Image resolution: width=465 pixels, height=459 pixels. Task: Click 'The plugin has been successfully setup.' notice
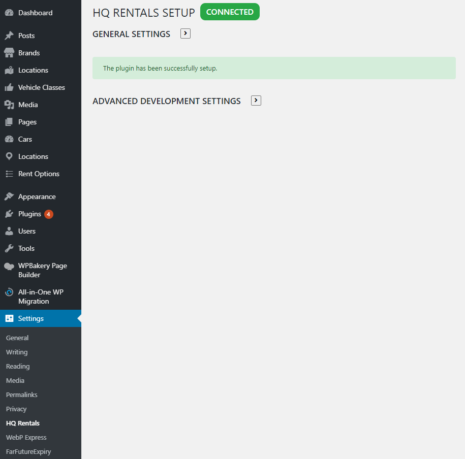pos(274,68)
